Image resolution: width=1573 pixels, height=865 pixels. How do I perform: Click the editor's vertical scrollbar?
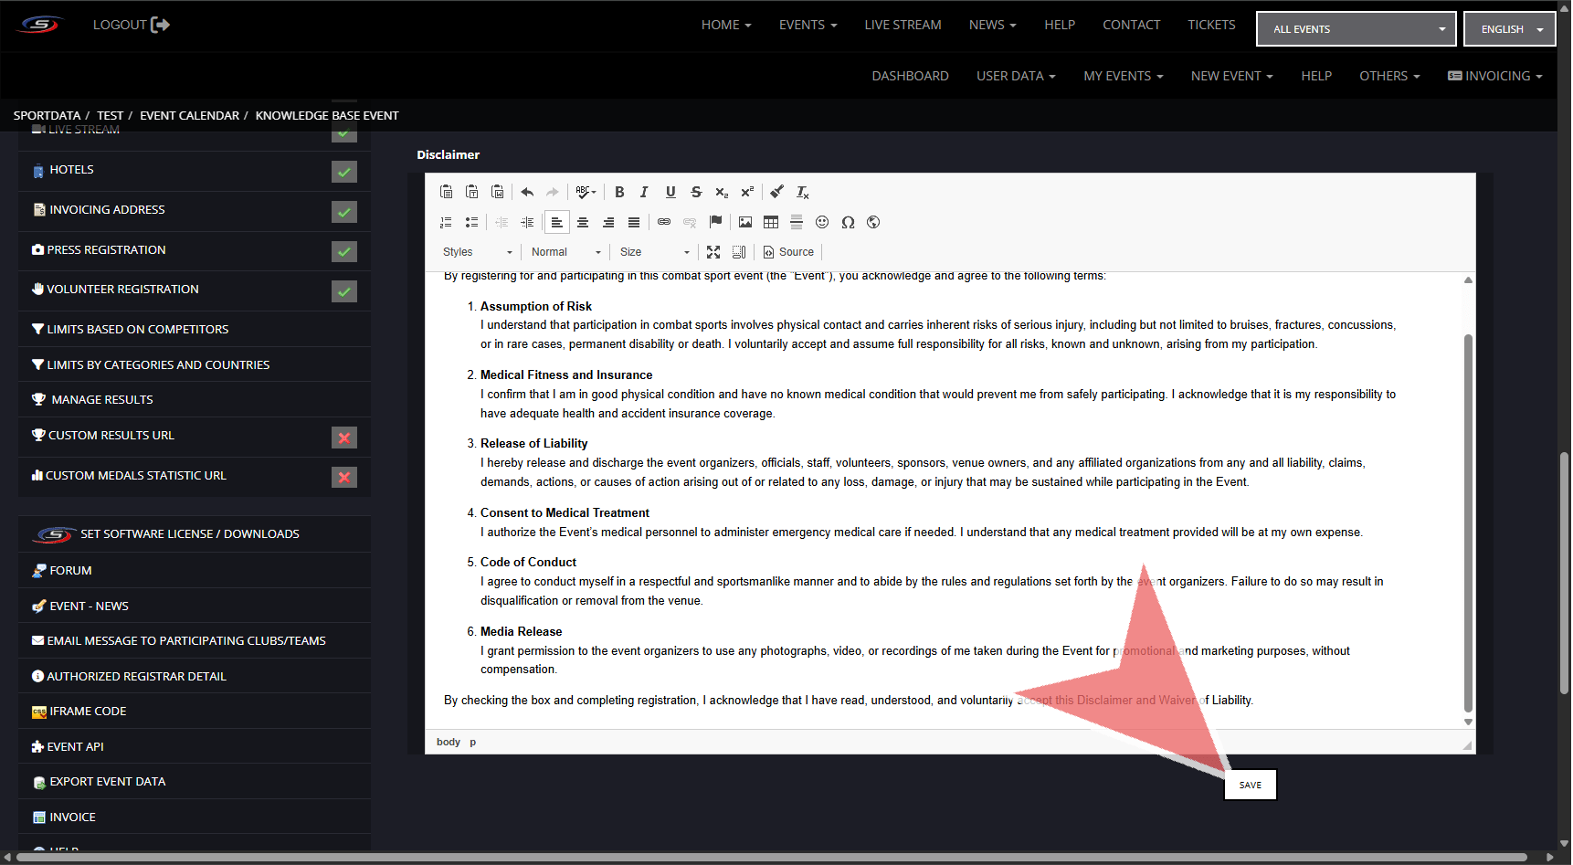click(x=1468, y=521)
